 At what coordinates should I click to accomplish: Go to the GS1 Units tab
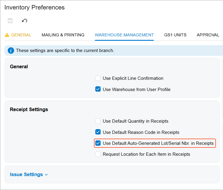175,35
